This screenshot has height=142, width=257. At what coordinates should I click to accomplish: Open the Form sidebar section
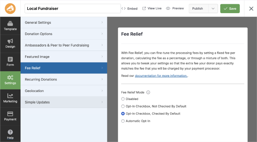click(10, 62)
